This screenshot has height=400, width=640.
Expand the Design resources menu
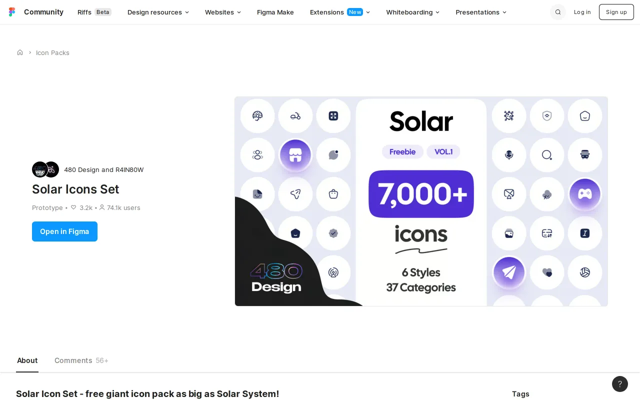point(158,12)
